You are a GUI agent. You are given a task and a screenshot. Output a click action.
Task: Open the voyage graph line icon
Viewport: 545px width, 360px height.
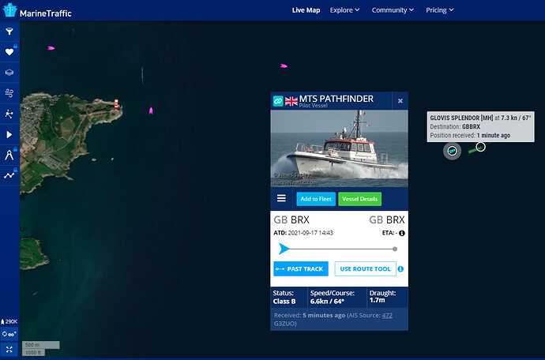9,175
